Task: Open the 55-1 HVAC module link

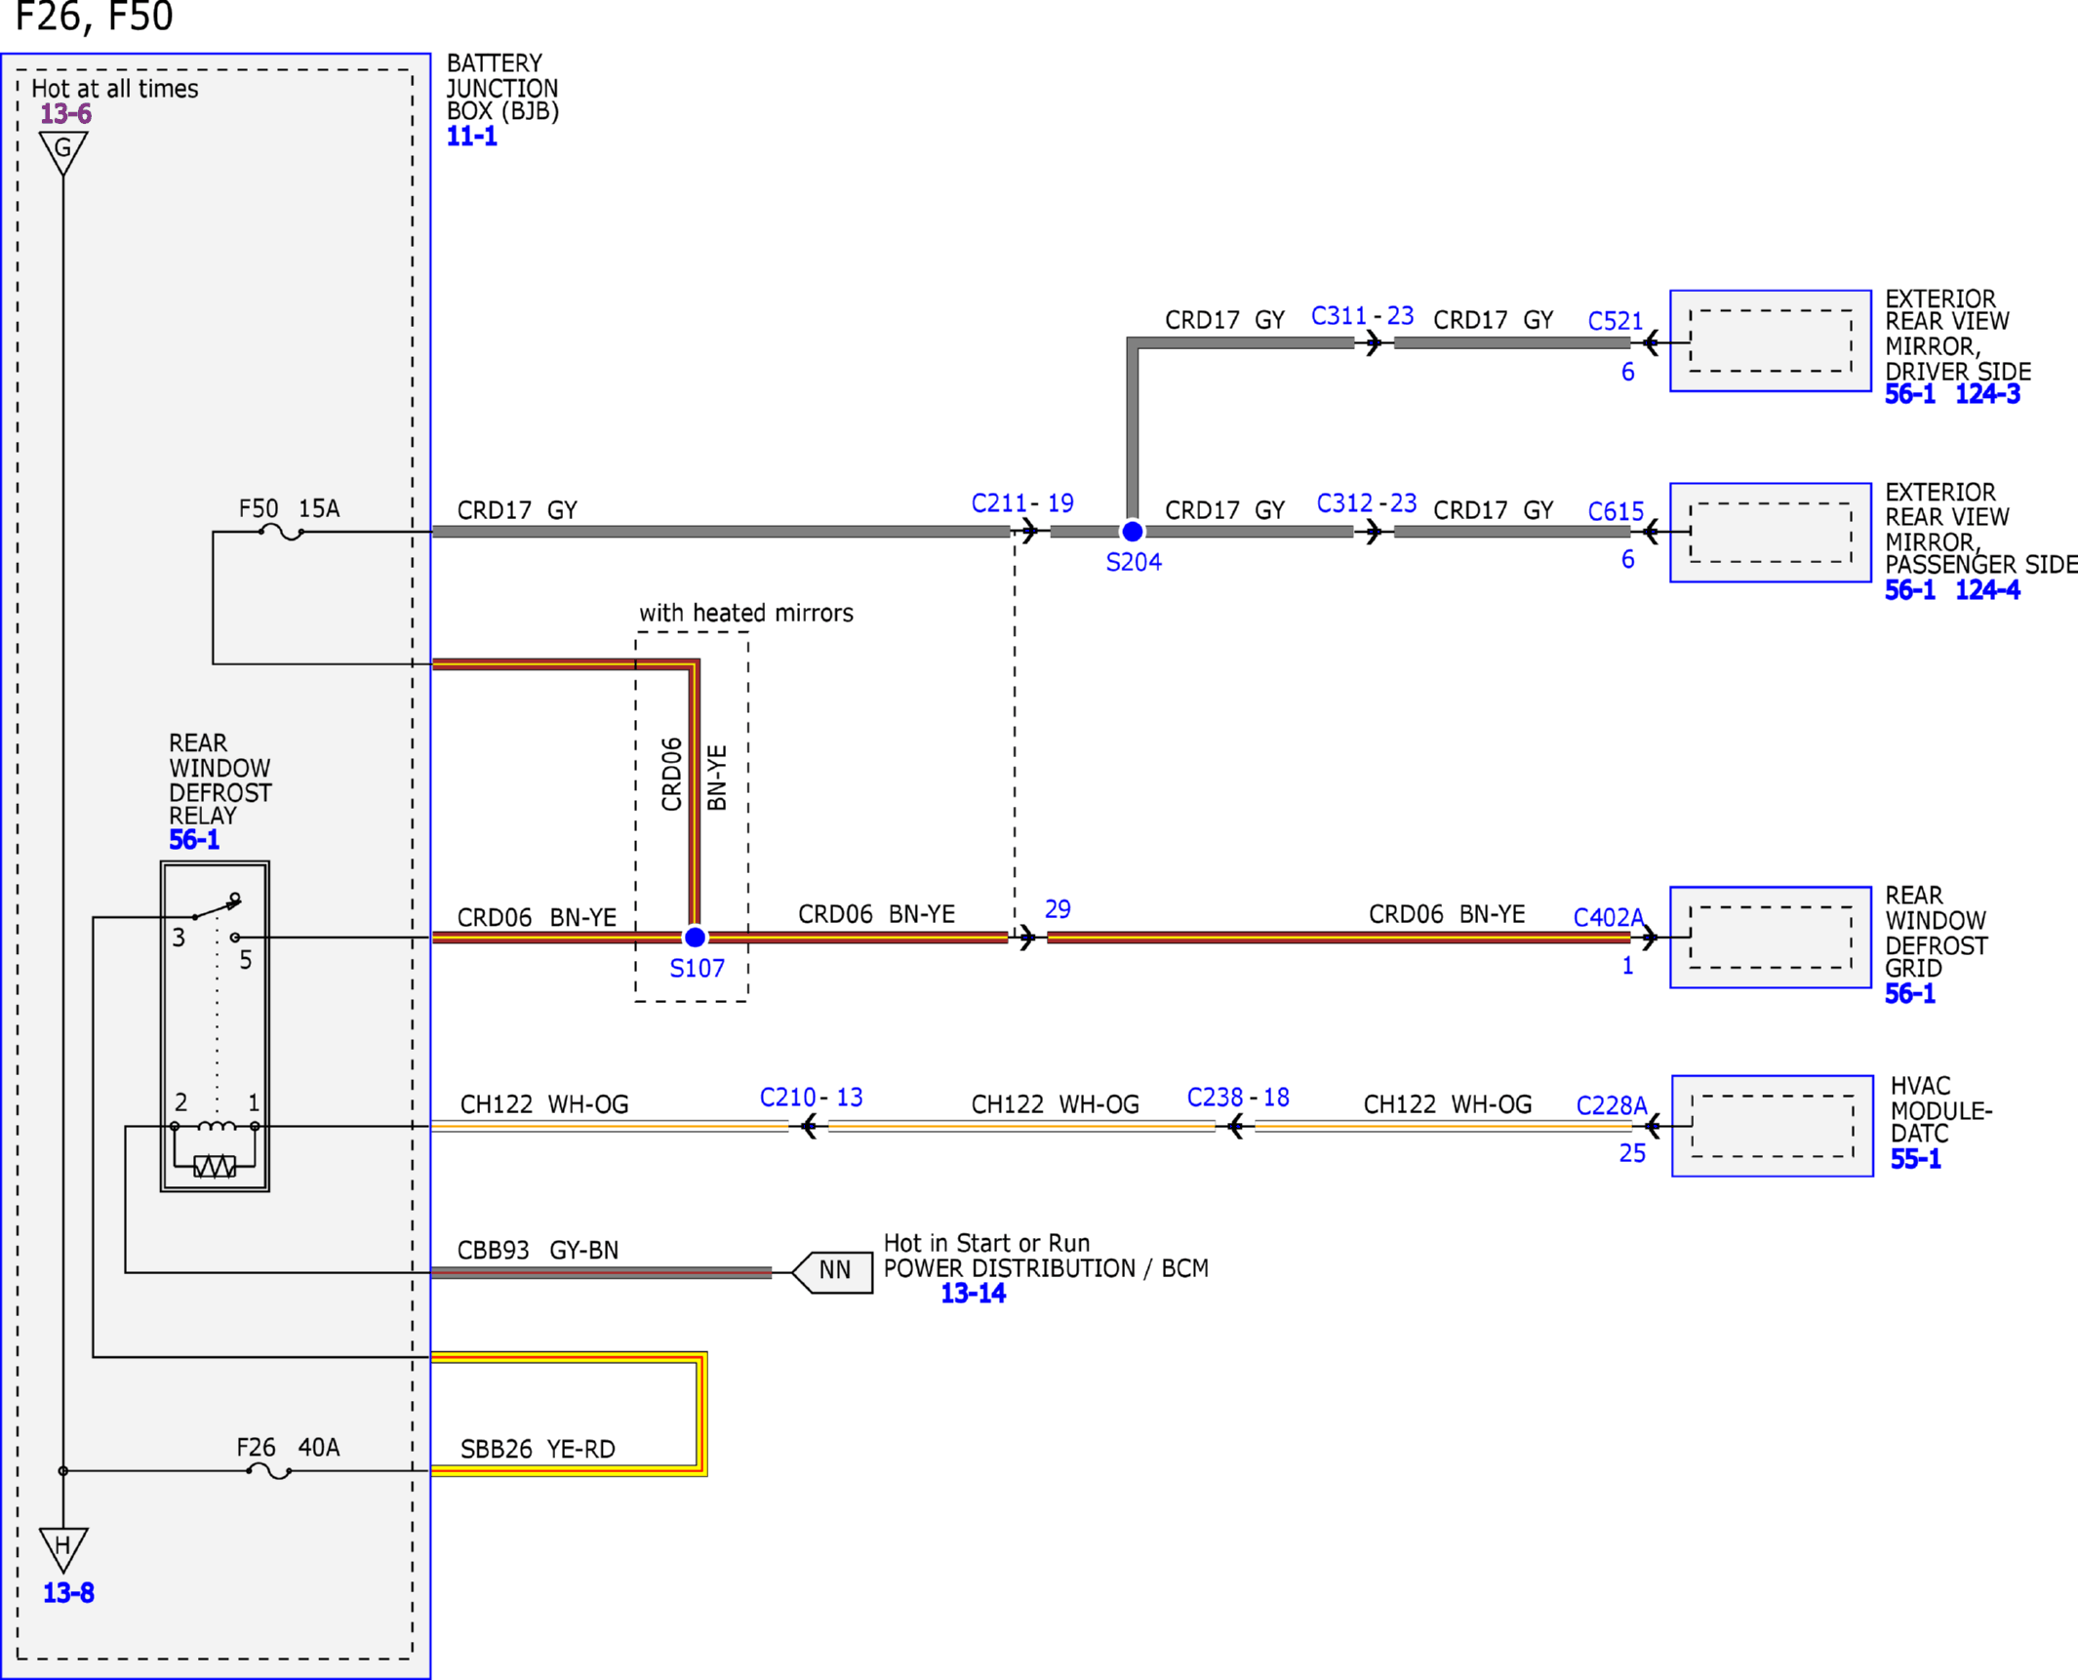Action: (1916, 1159)
